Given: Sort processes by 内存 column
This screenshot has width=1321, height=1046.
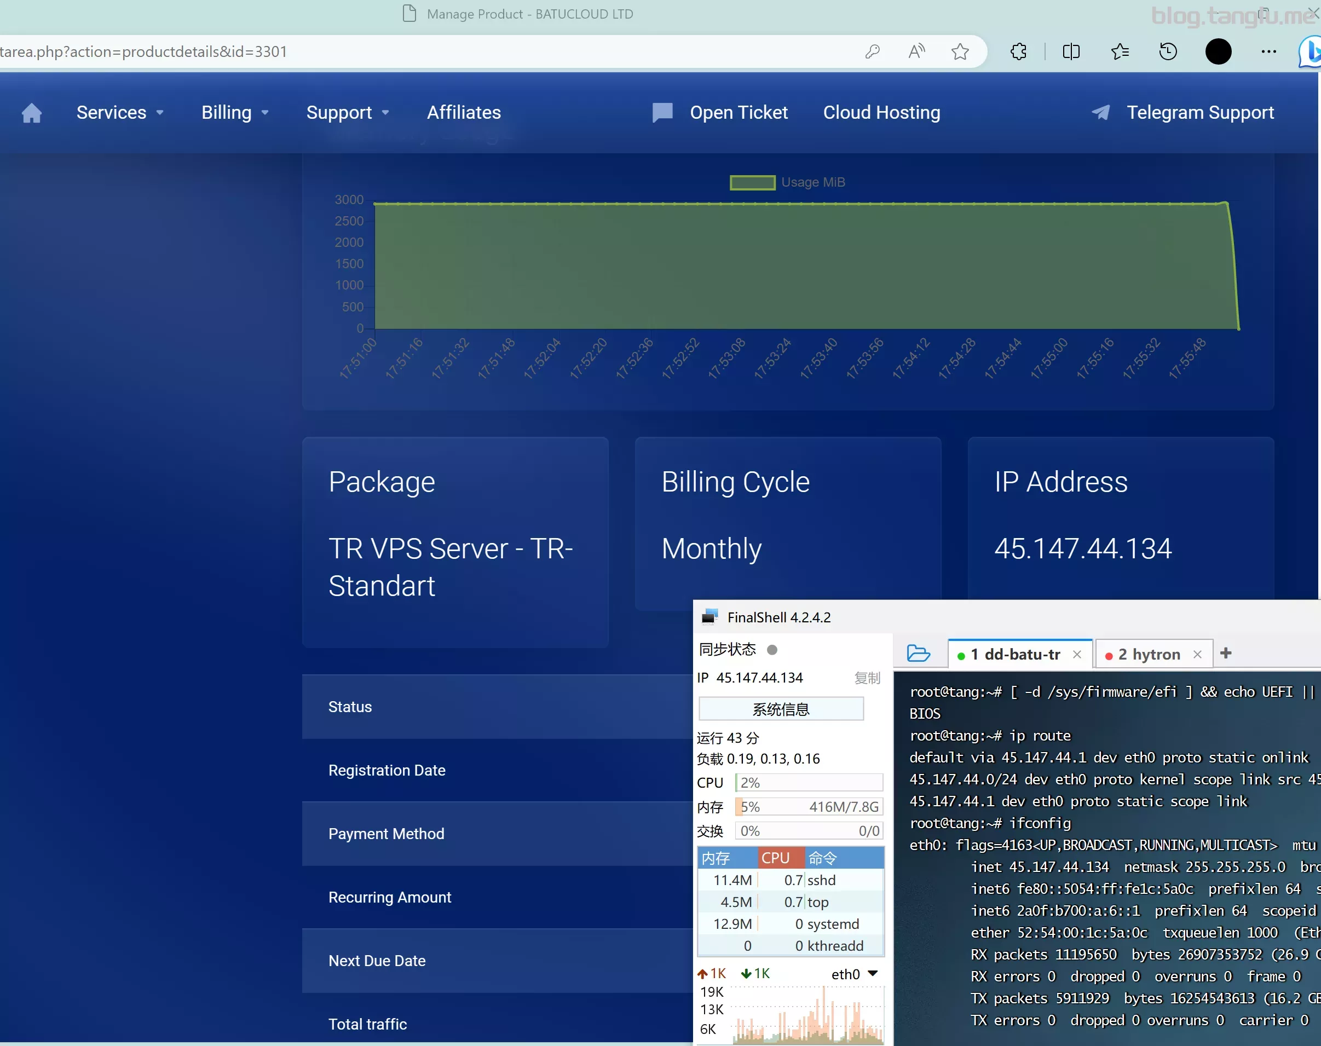Looking at the screenshot, I should pos(728,858).
